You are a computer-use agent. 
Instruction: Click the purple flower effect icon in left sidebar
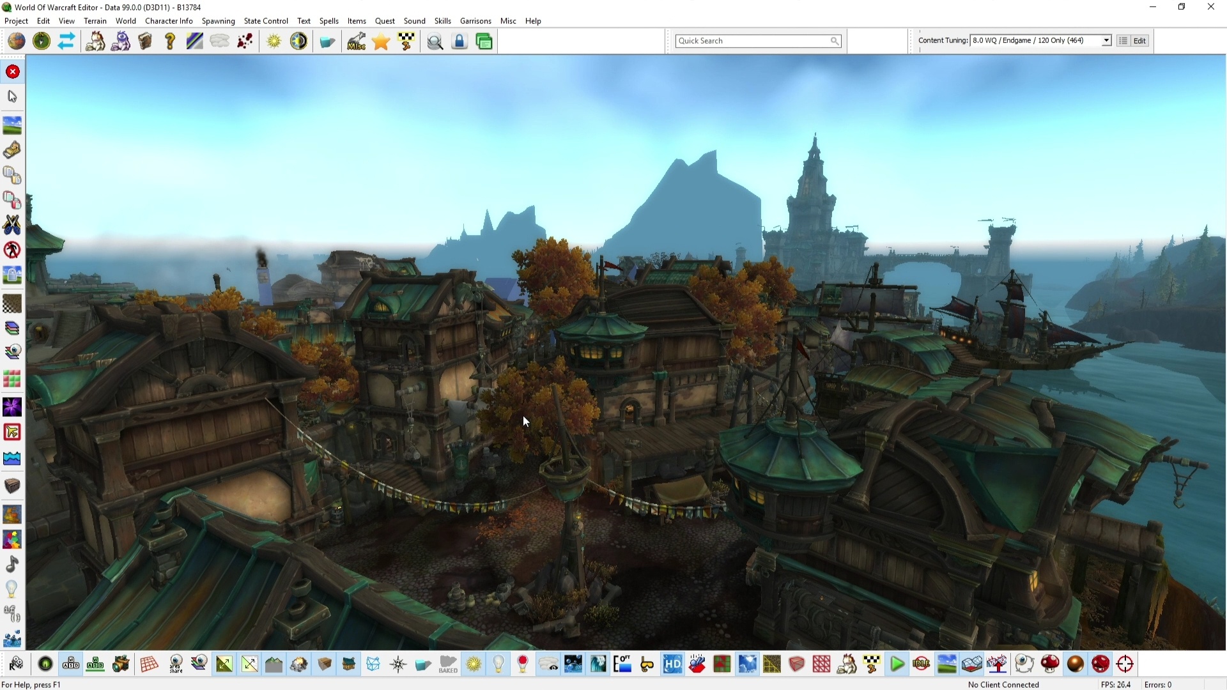coord(12,406)
